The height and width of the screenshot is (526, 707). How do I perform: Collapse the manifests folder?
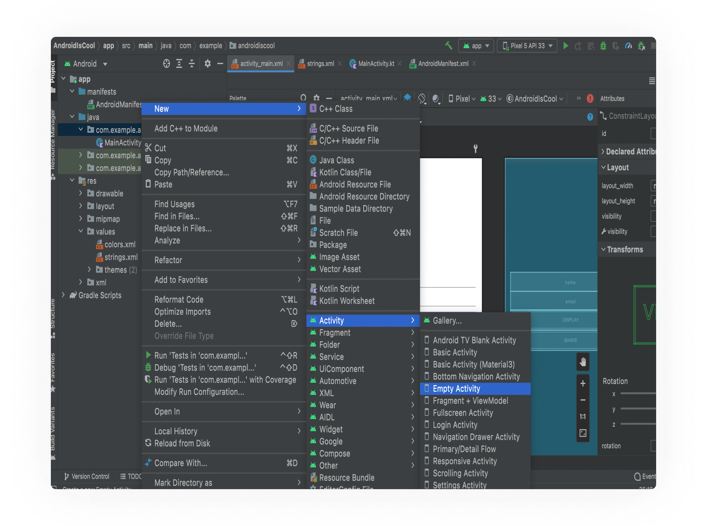coord(72,91)
